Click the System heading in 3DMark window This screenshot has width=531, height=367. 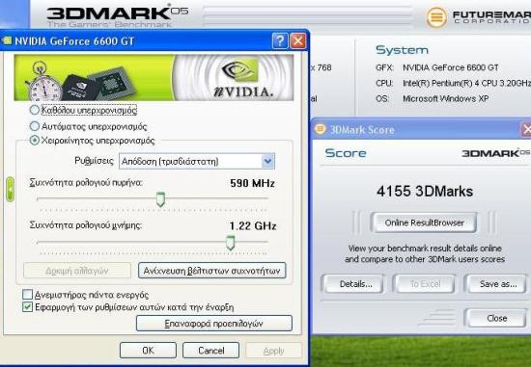[x=402, y=50]
